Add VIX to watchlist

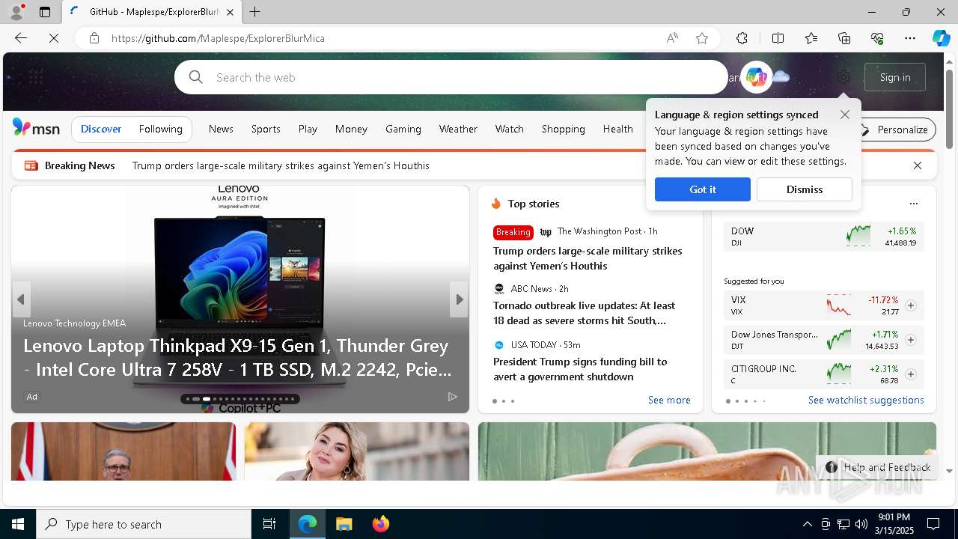pos(911,305)
